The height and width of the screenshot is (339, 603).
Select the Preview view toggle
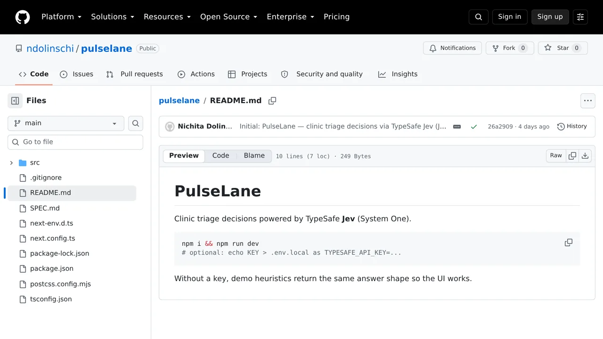tap(184, 156)
